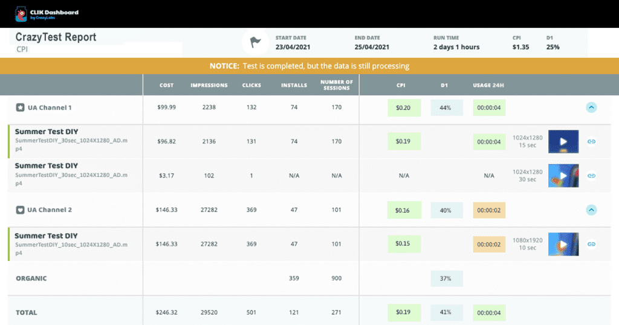This screenshot has width=619, height=325.
Task: Click the USAGE 24H column header
Action: pos(488,85)
